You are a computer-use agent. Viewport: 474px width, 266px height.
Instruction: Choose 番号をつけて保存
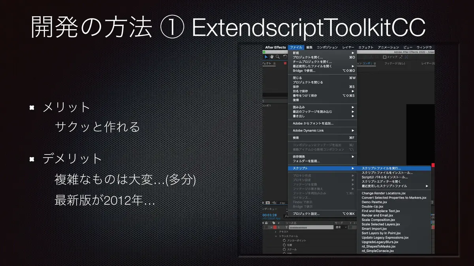pyautogui.click(x=322, y=95)
